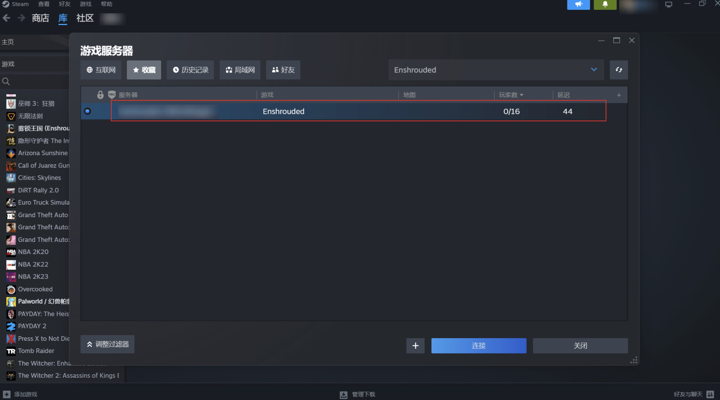
Task: Click the library search magnifier icon
Action: (x=6, y=81)
